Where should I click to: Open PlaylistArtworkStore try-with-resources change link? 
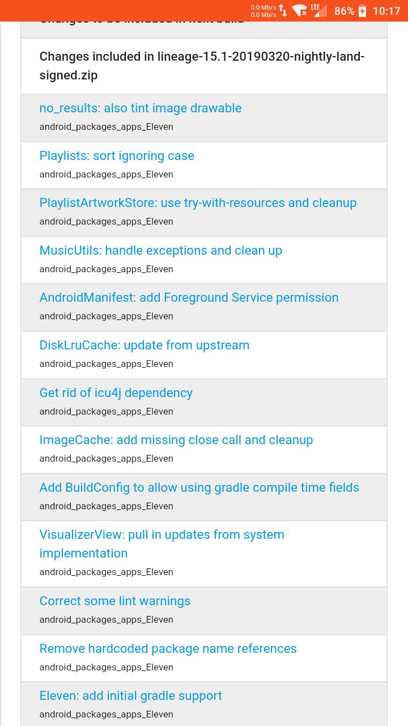point(198,203)
